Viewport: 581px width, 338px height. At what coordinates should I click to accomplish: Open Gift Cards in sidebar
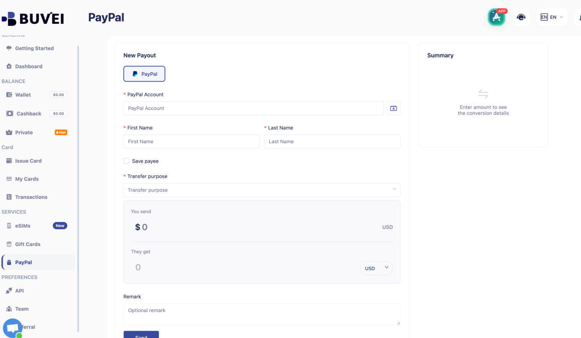click(x=28, y=244)
